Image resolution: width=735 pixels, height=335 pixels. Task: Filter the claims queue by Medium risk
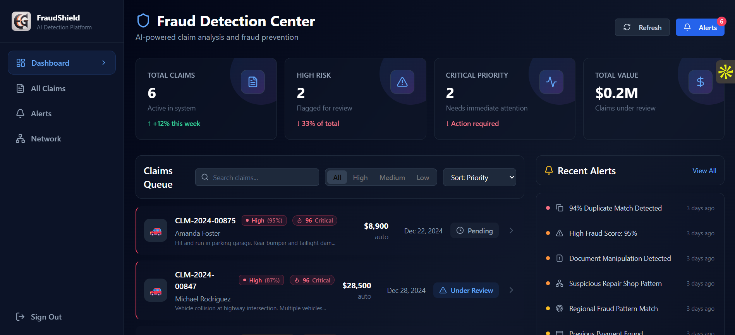pos(392,177)
